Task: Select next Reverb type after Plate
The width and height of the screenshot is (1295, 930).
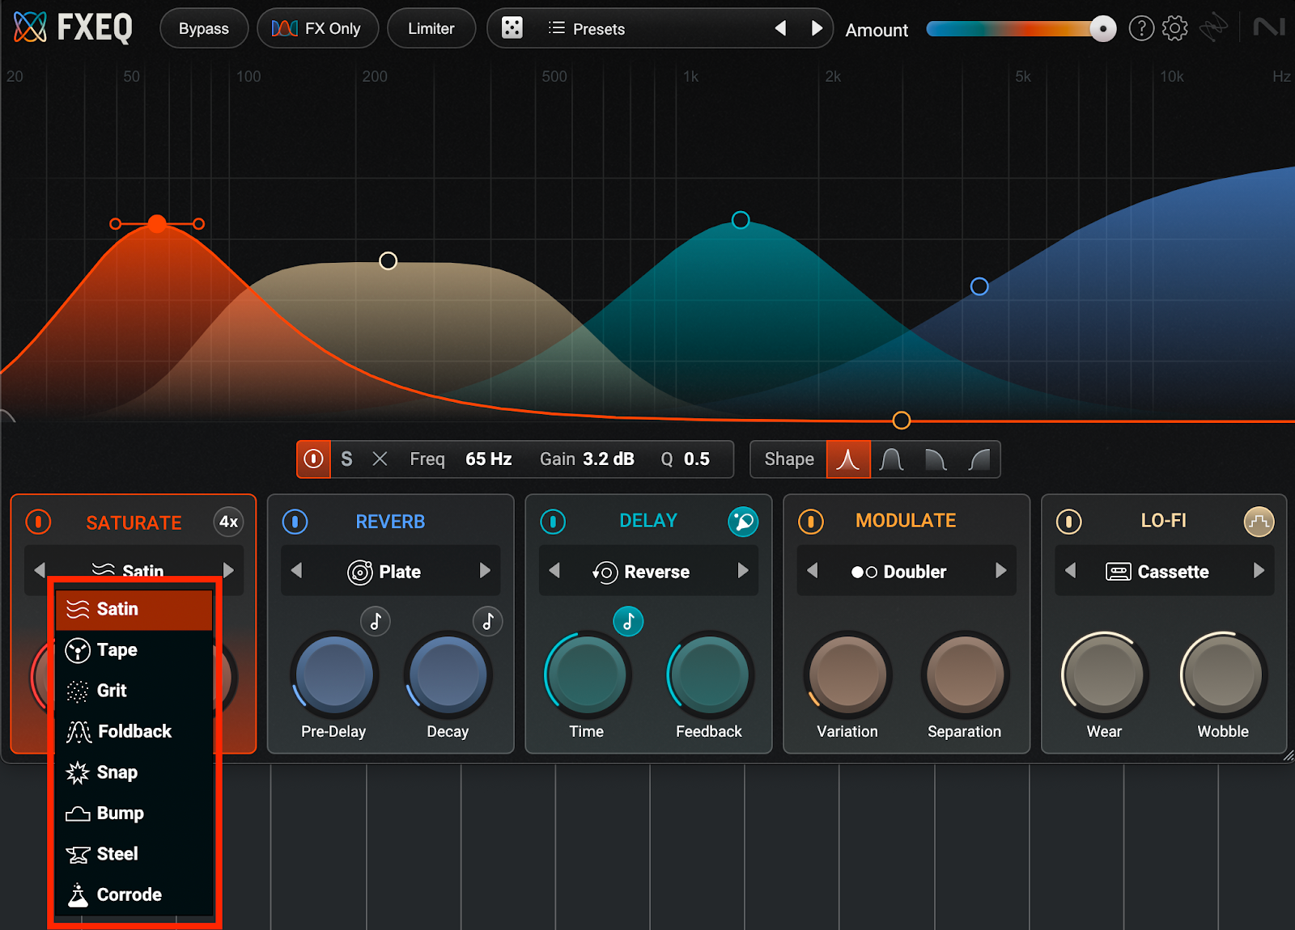Action: click(485, 571)
